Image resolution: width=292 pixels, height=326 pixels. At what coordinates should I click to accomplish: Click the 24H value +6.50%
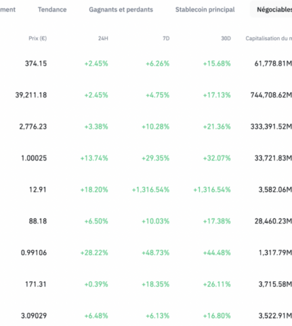click(x=96, y=221)
